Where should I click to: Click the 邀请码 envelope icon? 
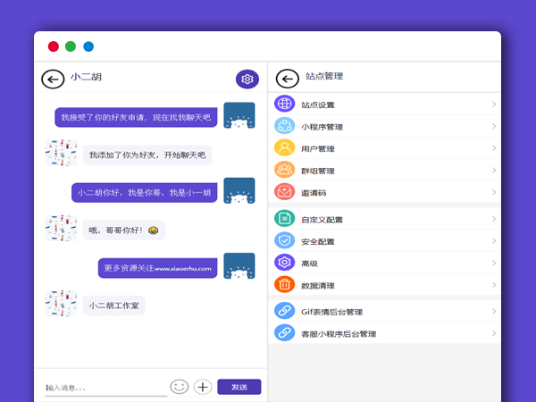[285, 191]
